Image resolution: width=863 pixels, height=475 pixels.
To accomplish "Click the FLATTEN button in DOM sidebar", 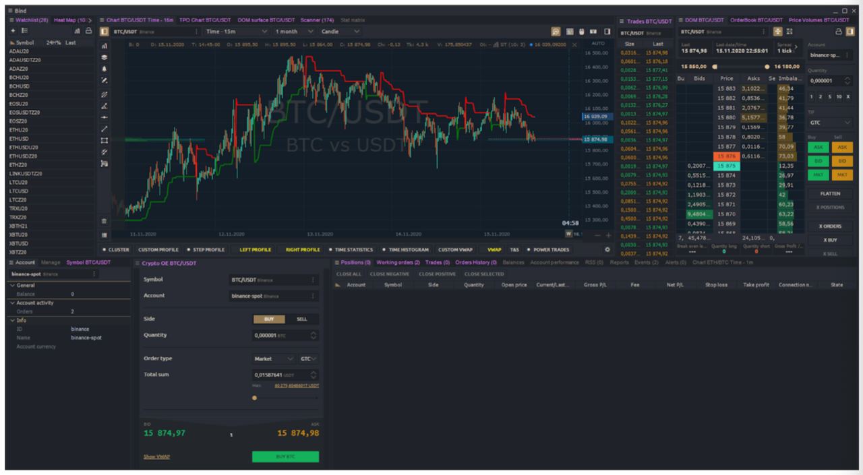I will click(830, 194).
